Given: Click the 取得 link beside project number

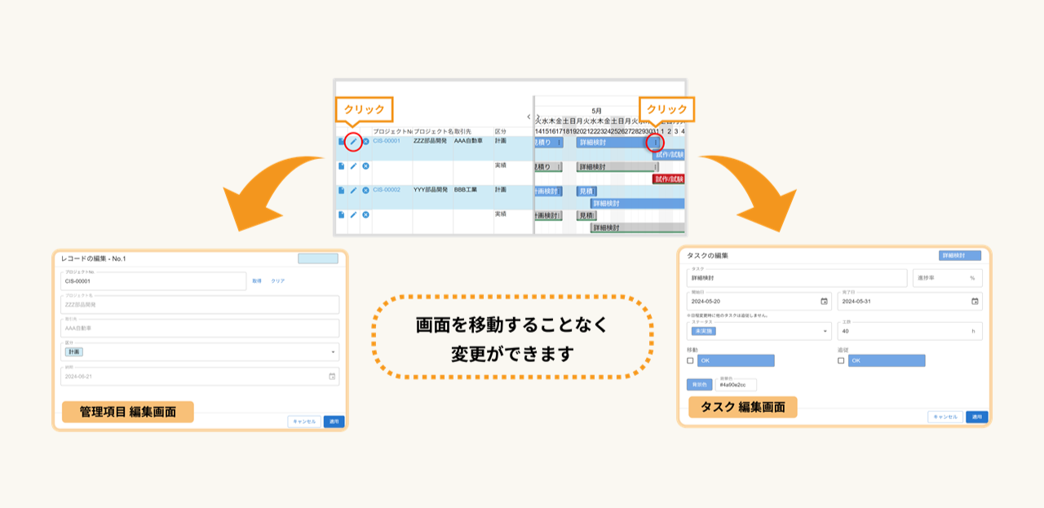Looking at the screenshot, I should click(x=257, y=281).
